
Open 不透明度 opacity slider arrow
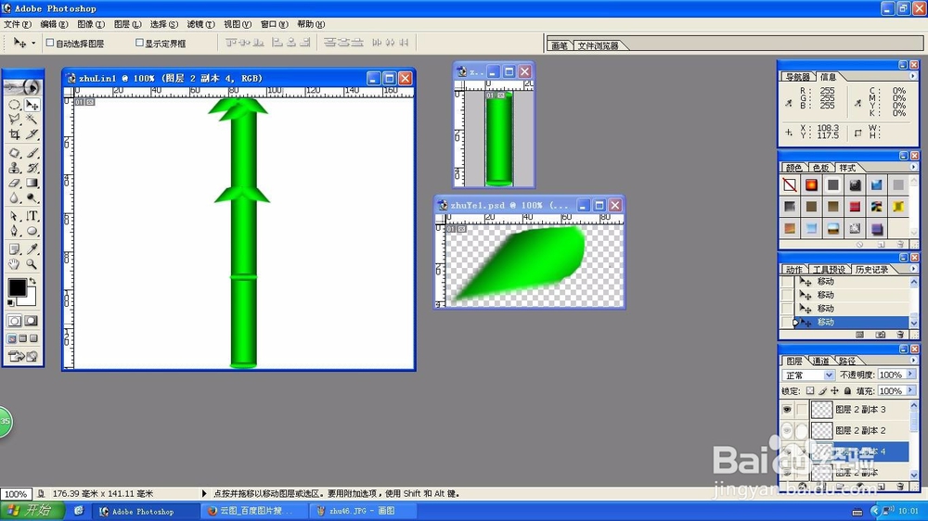click(910, 375)
